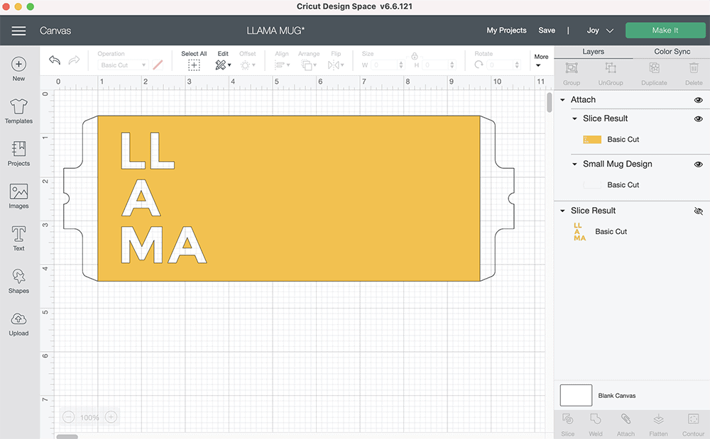The width and height of the screenshot is (710, 439).
Task: Zoom out with the minus button
Action: tap(68, 417)
